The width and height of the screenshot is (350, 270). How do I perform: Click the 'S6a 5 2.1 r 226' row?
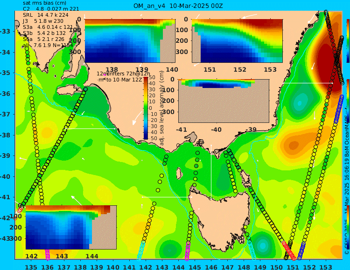click(43, 39)
